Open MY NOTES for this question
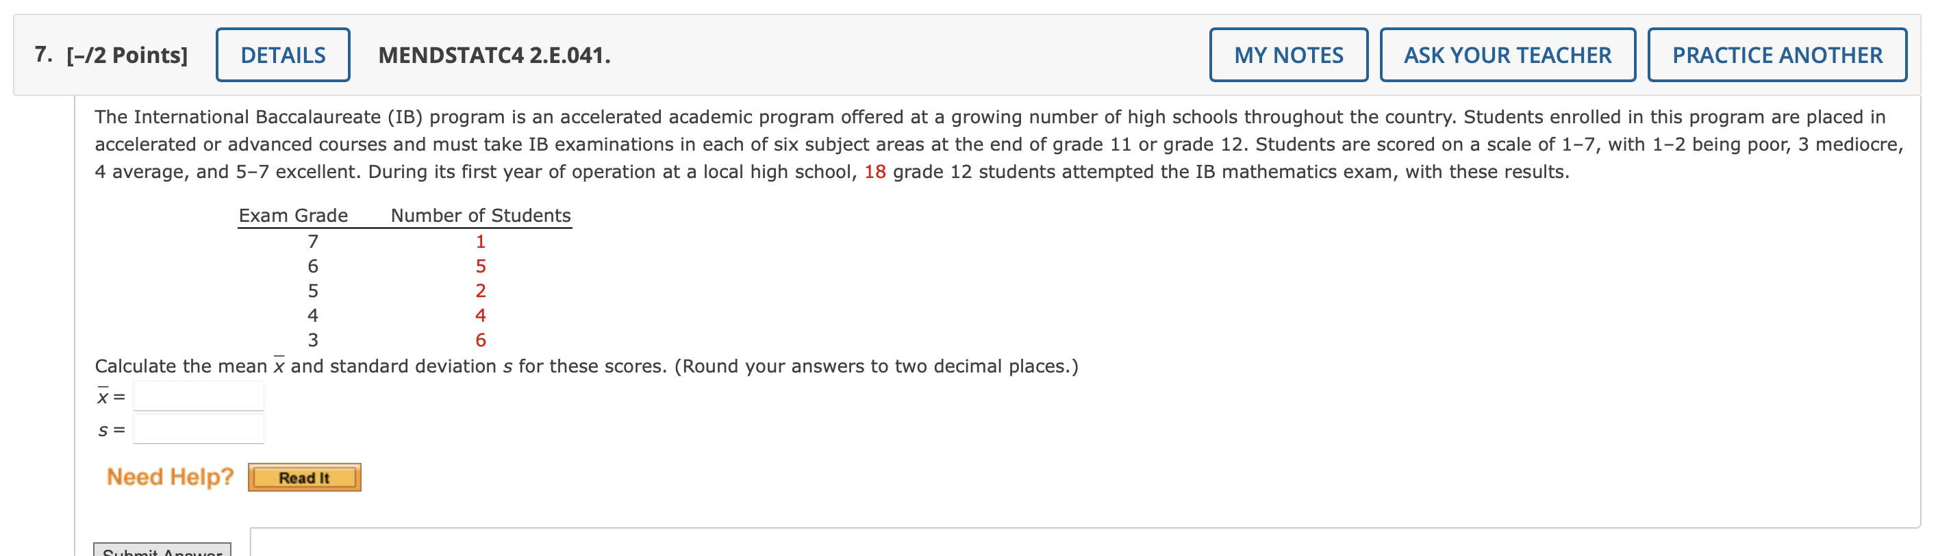Image resolution: width=1938 pixels, height=556 pixels. pos(1288,54)
